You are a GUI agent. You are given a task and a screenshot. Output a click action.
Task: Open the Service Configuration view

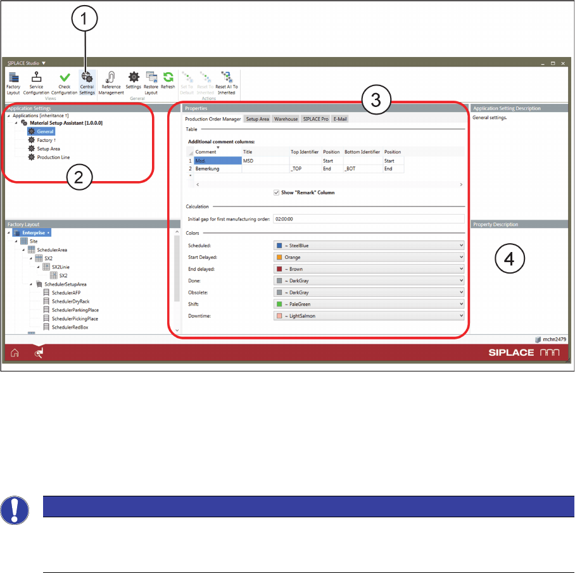point(36,83)
